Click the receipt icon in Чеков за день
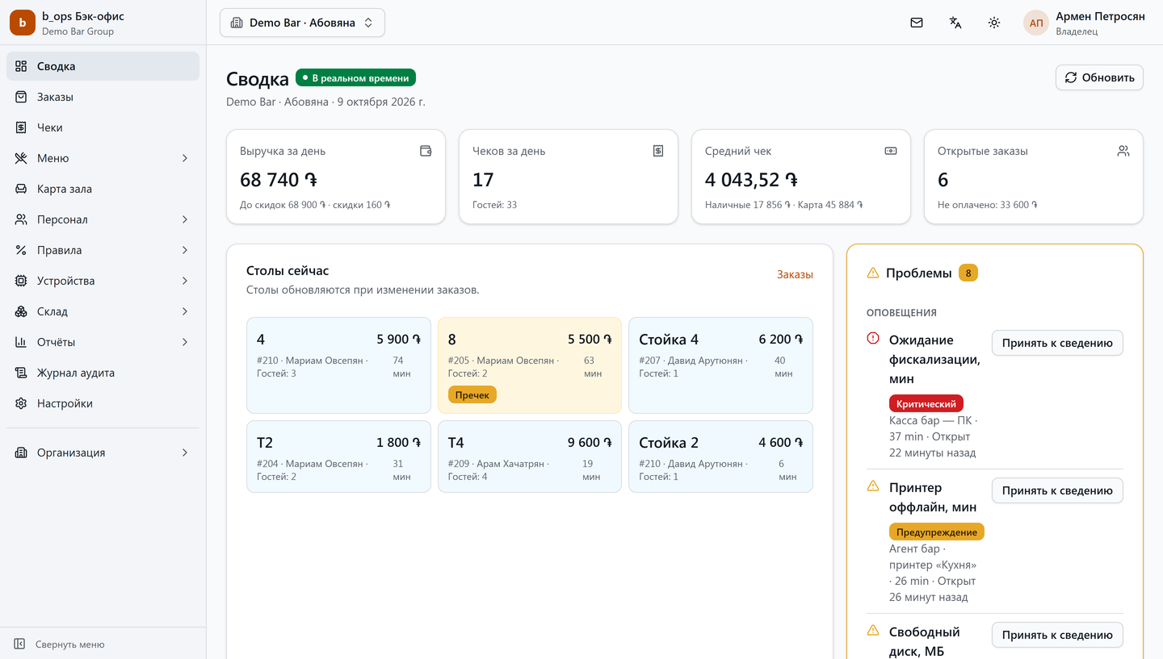This screenshot has height=659, width=1163. [658, 151]
